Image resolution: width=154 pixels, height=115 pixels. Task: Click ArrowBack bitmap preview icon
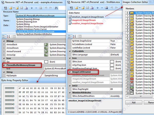coord(46,44)
